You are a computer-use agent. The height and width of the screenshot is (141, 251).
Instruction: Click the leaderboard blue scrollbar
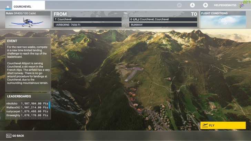click(49, 105)
